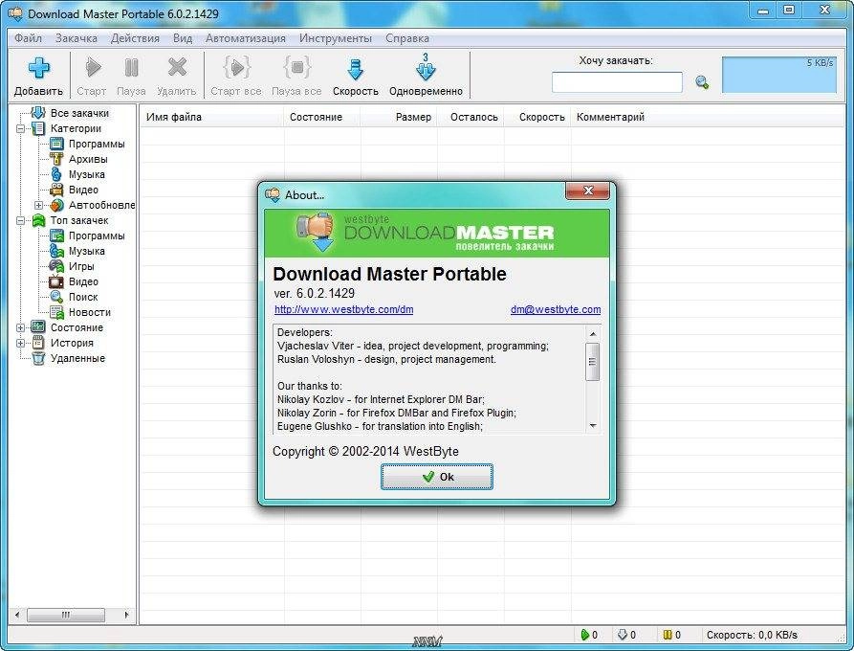
Task: Expand the Автообновление branch
Action: coord(38,206)
